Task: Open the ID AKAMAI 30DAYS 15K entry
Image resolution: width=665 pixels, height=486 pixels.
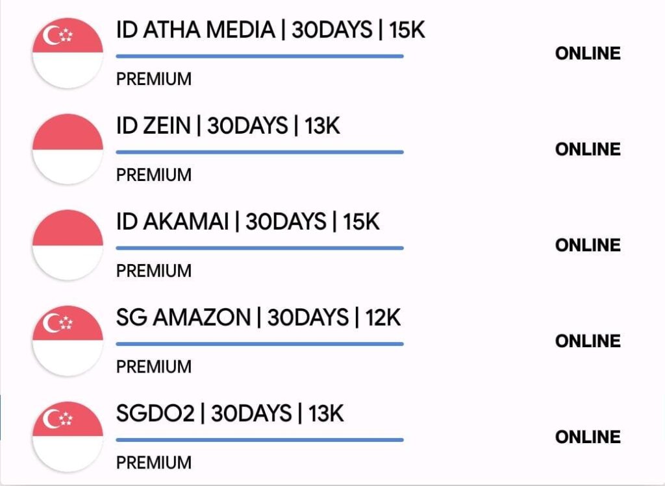Action: [247, 223]
